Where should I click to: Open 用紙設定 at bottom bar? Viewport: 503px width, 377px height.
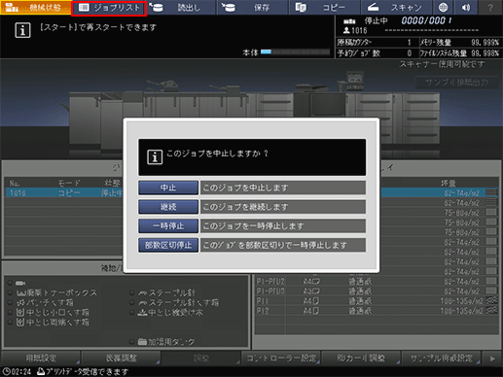point(41,359)
